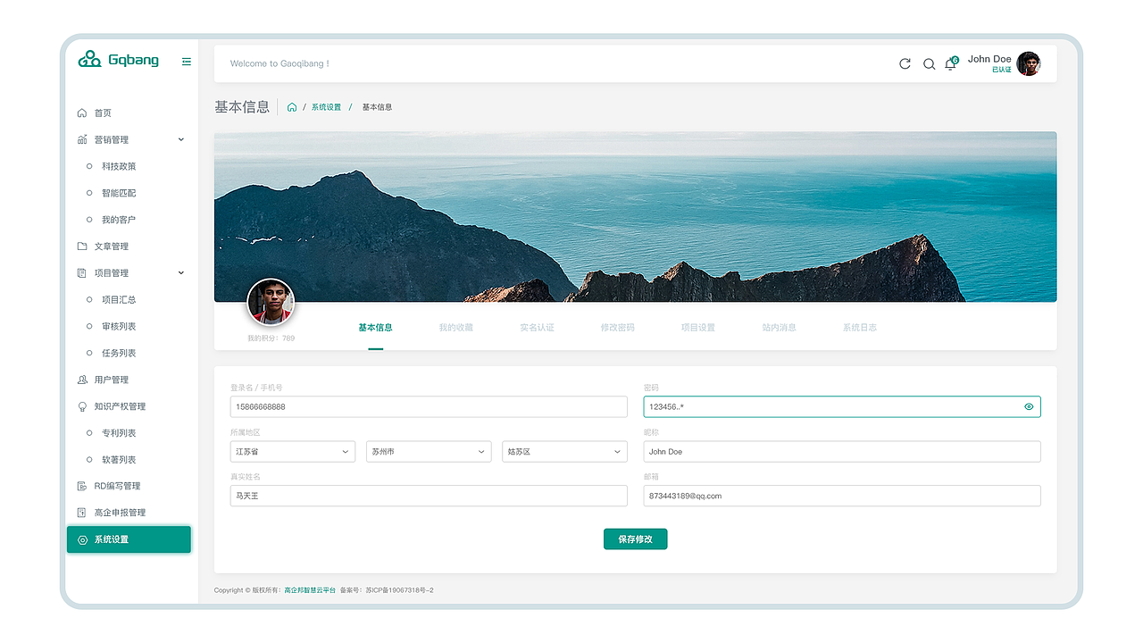The image size is (1143, 643).
Task: Switch to 实名认证 tab
Action: point(538,328)
